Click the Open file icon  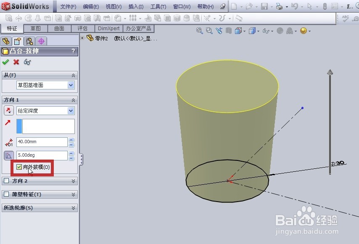249,6
